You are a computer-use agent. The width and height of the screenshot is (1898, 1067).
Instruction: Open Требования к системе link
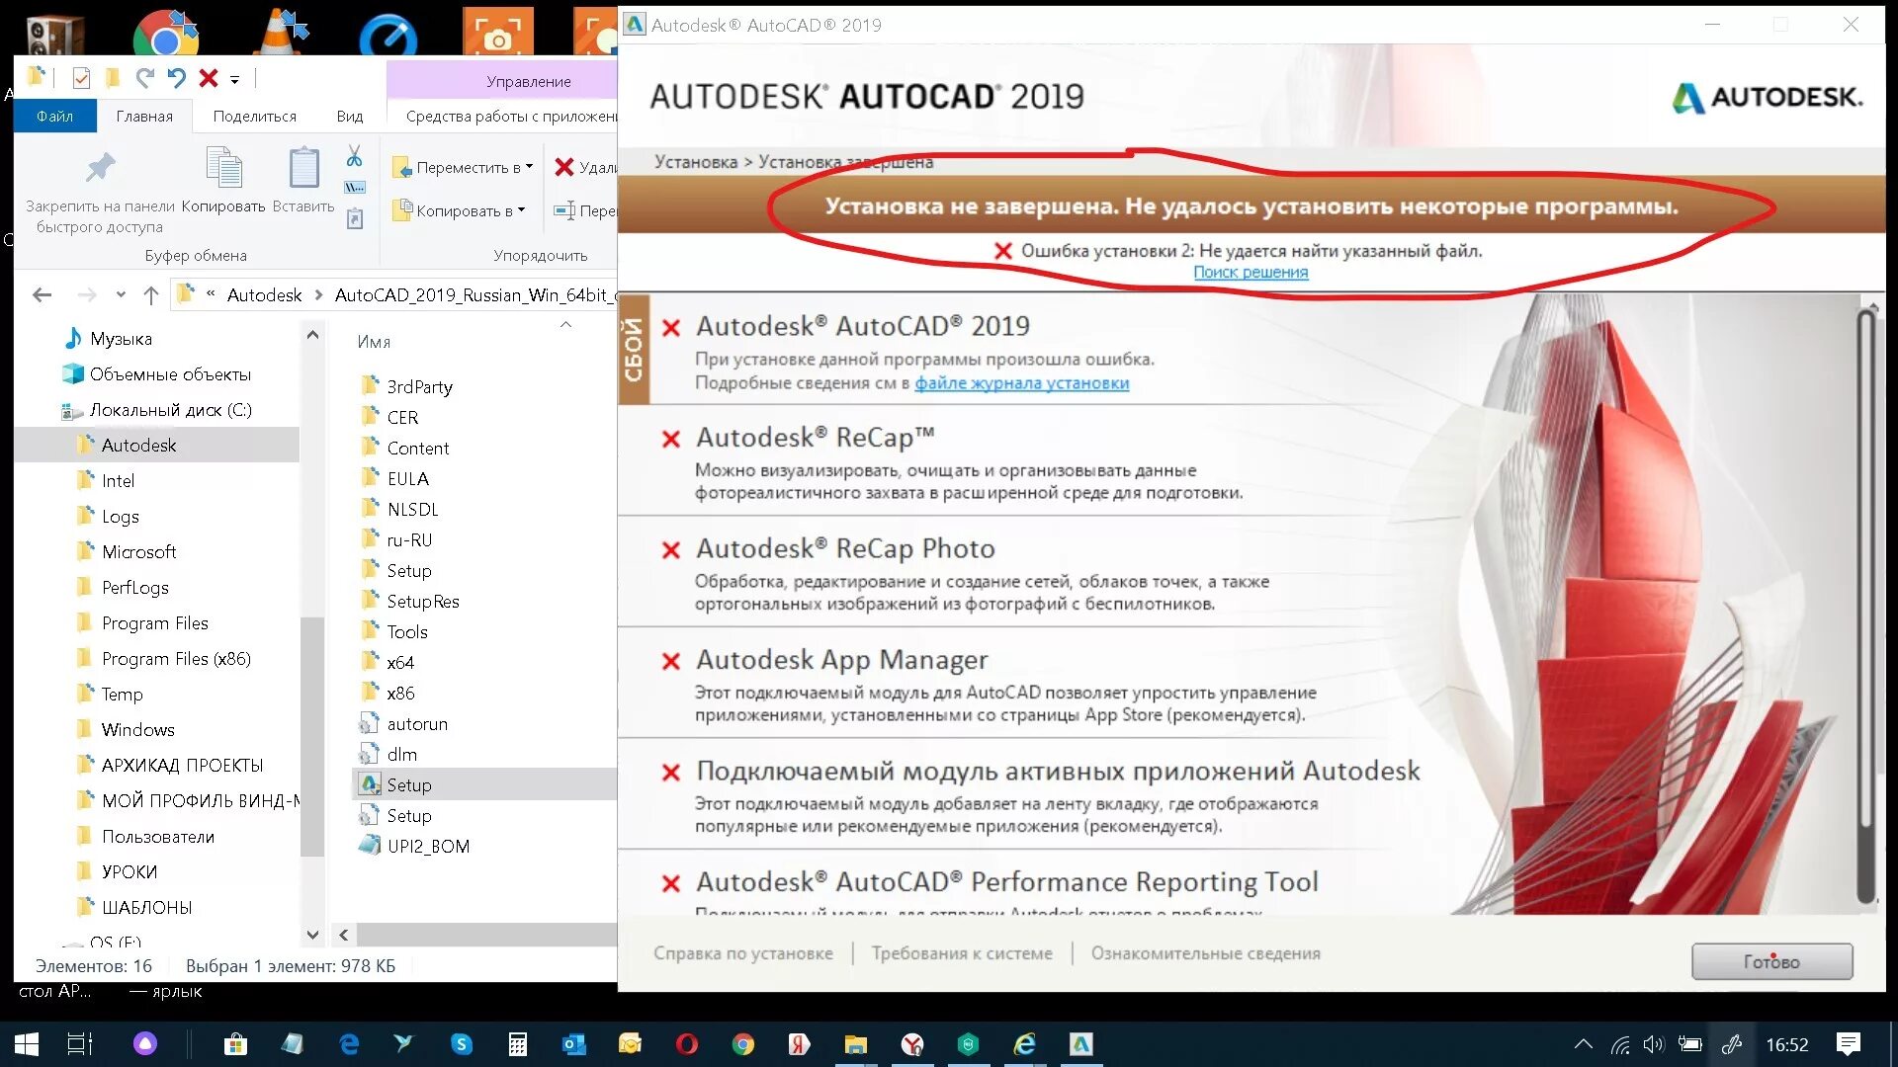click(961, 953)
